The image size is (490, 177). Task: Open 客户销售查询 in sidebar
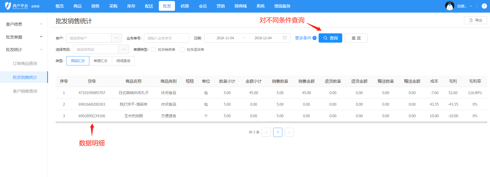click(x=25, y=91)
